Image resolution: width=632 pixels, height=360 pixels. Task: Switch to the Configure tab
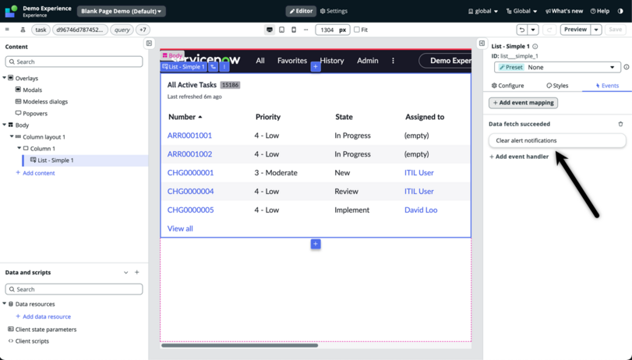(x=507, y=86)
